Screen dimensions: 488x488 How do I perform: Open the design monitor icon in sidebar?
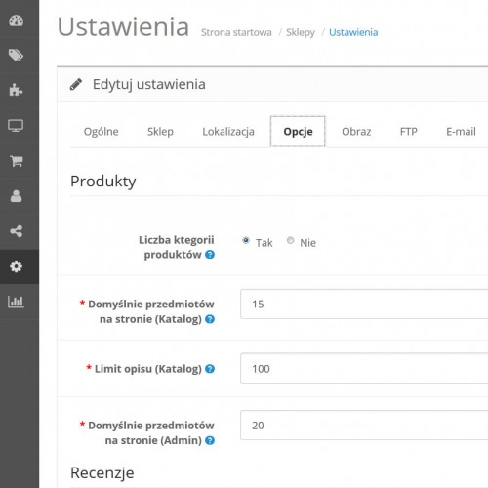16,126
